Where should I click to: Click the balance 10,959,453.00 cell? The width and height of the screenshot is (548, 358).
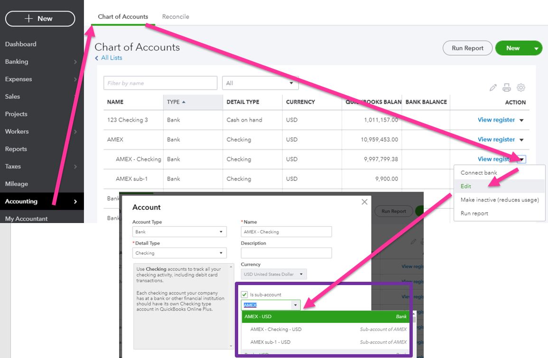point(379,140)
